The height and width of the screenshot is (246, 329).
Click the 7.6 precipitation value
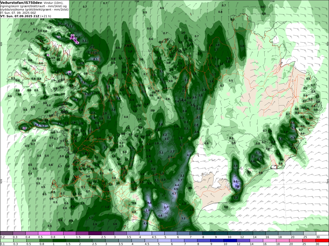pos(237,187)
